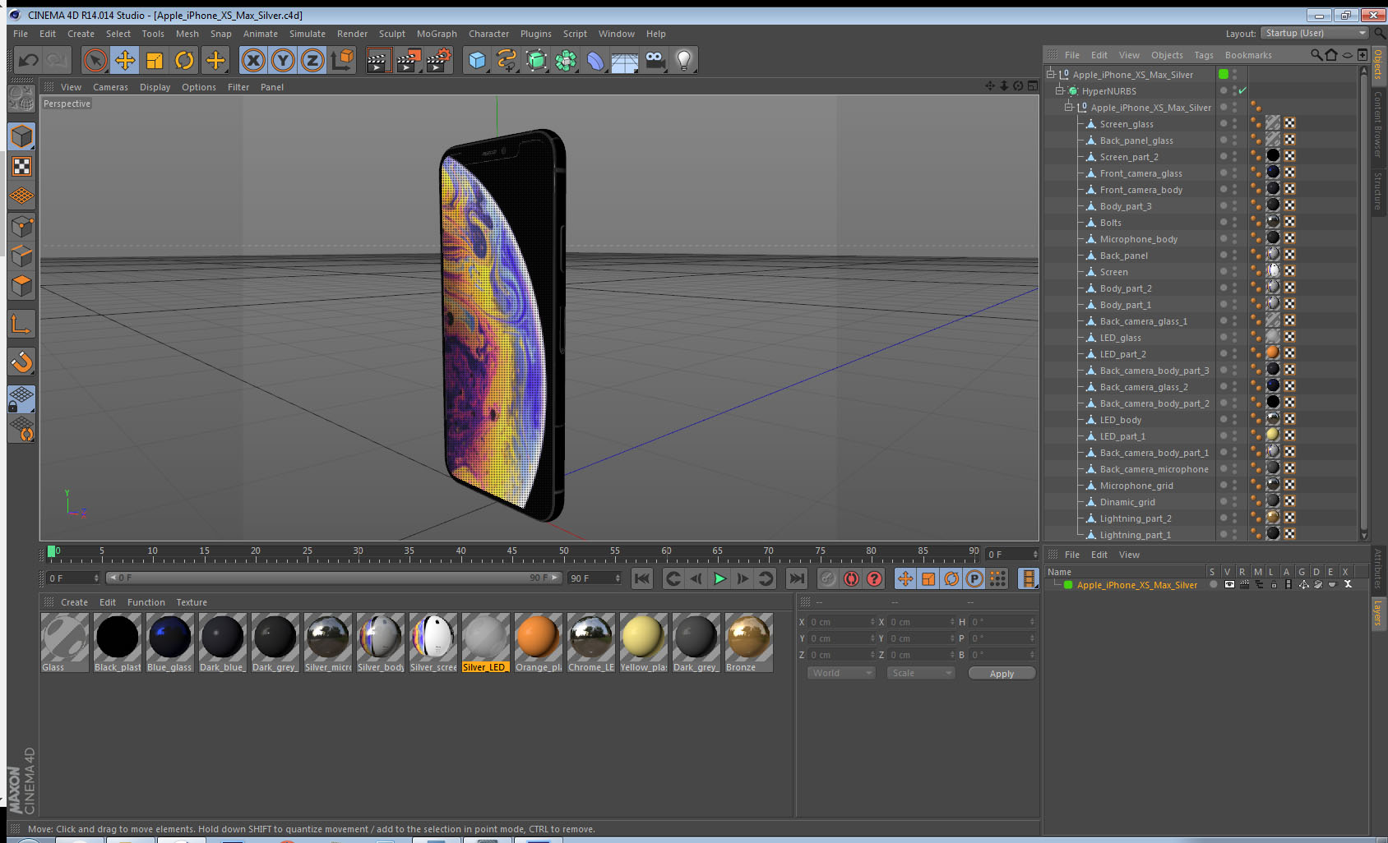Go to end of animation
The height and width of the screenshot is (843, 1388).
click(x=796, y=578)
